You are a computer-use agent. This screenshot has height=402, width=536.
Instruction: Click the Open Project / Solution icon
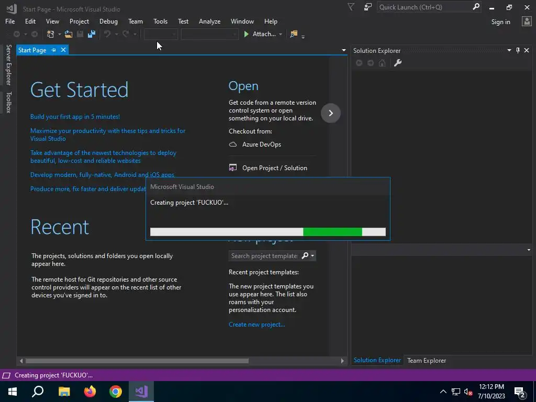[233, 168]
